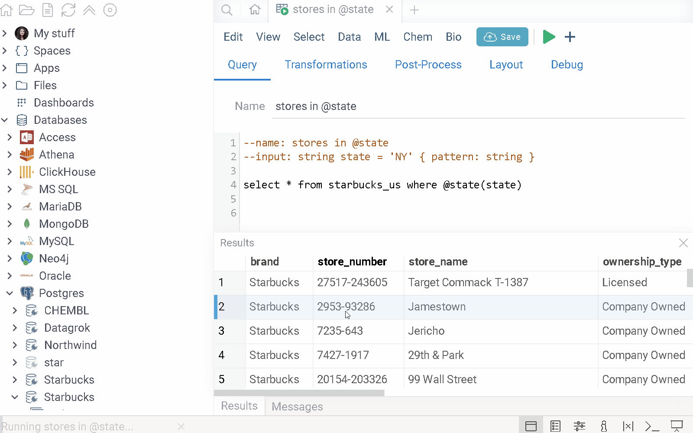Switch to the Transformations tab
Image resolution: width=693 pixels, height=433 pixels.
pos(326,65)
